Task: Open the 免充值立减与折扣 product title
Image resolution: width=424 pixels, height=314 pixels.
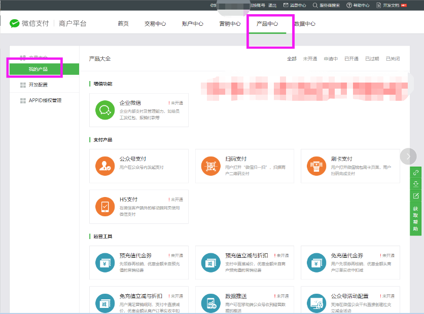Action: [x=141, y=296]
